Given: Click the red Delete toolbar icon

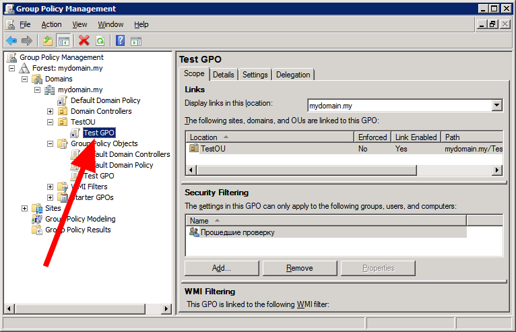Looking at the screenshot, I should coord(84,41).
